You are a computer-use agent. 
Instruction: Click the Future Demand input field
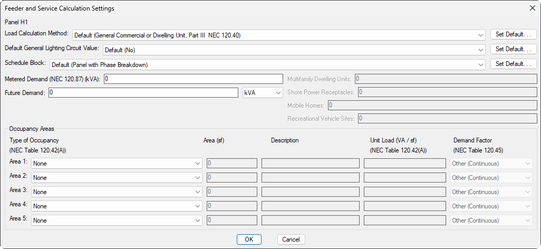(x=143, y=93)
